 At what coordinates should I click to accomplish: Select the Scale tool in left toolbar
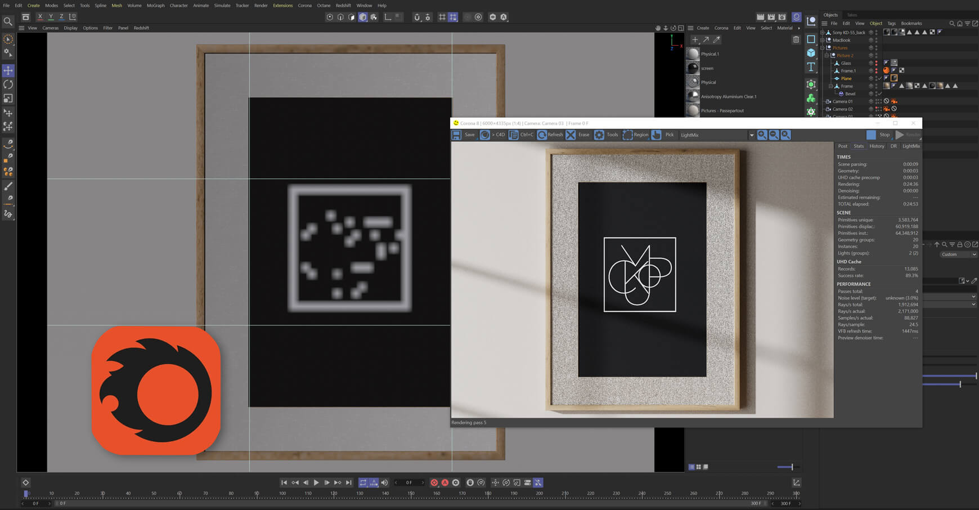pyautogui.click(x=8, y=99)
